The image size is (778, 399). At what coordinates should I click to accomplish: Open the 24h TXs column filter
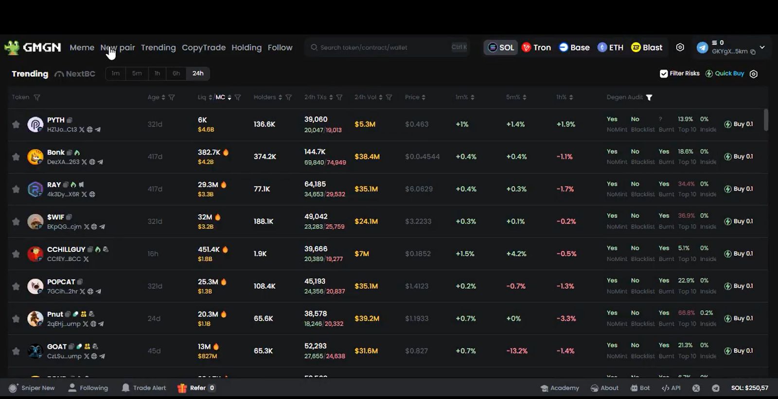tap(339, 98)
